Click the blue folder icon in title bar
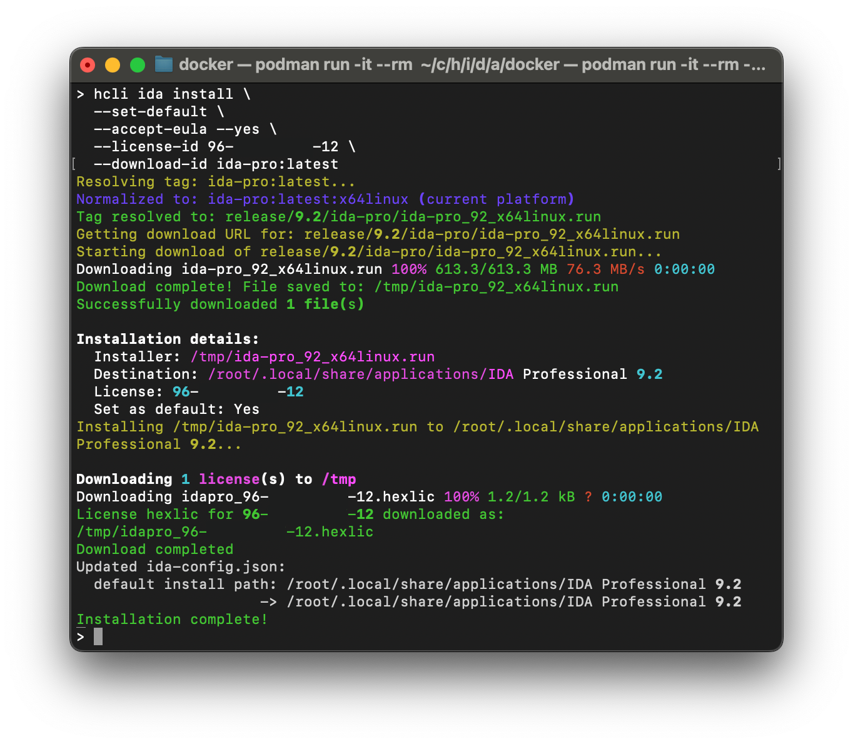 coord(164,64)
